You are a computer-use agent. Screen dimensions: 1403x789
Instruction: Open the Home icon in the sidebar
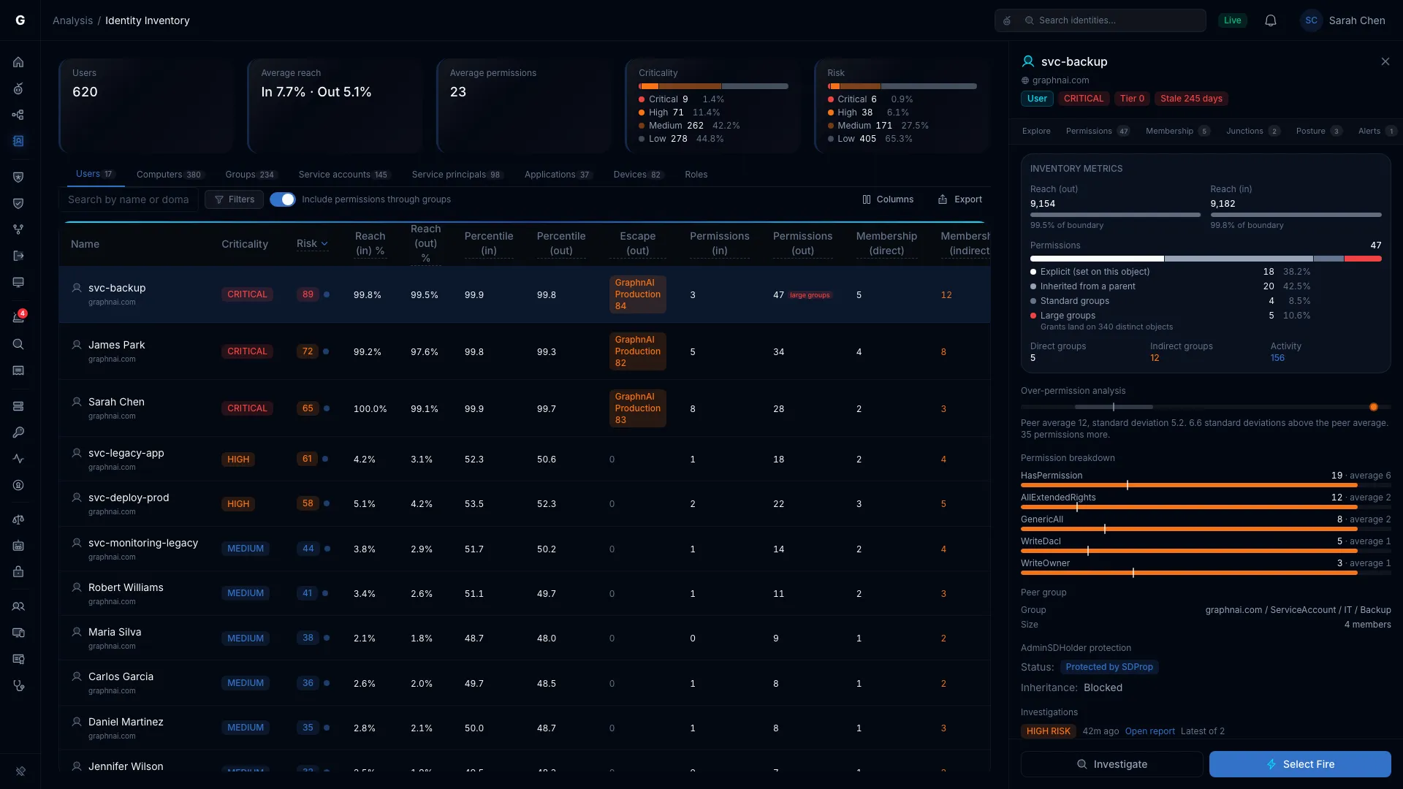(x=18, y=62)
